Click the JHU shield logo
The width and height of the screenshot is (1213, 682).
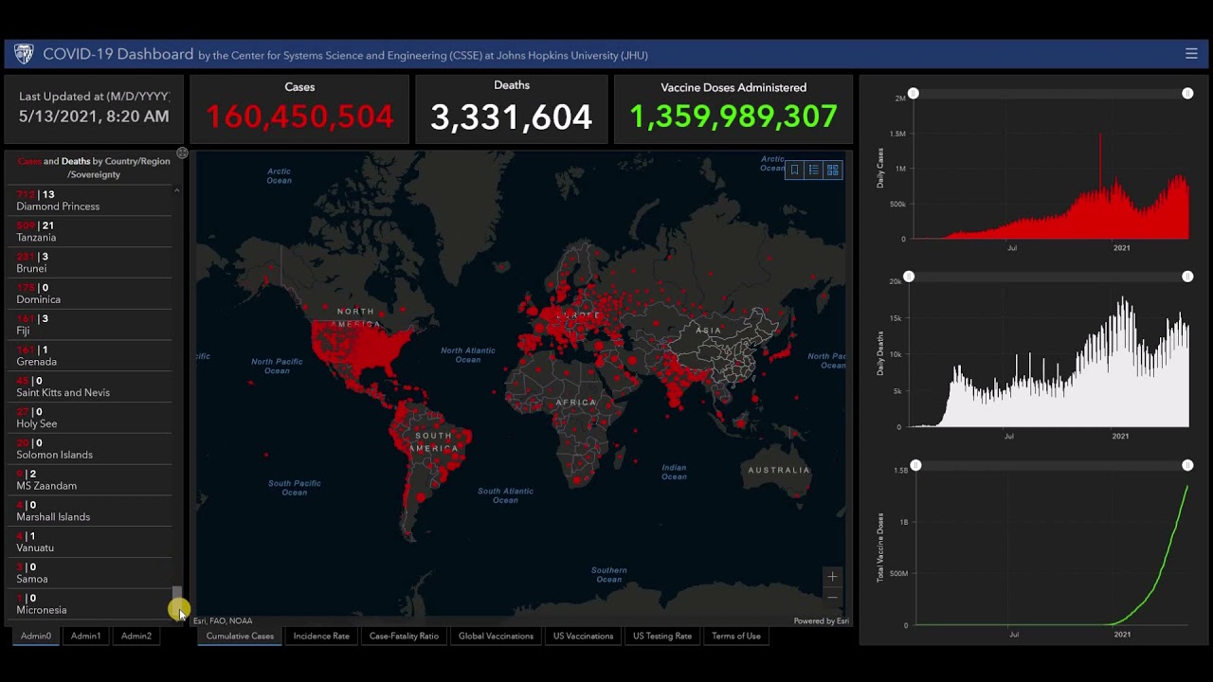pos(24,54)
